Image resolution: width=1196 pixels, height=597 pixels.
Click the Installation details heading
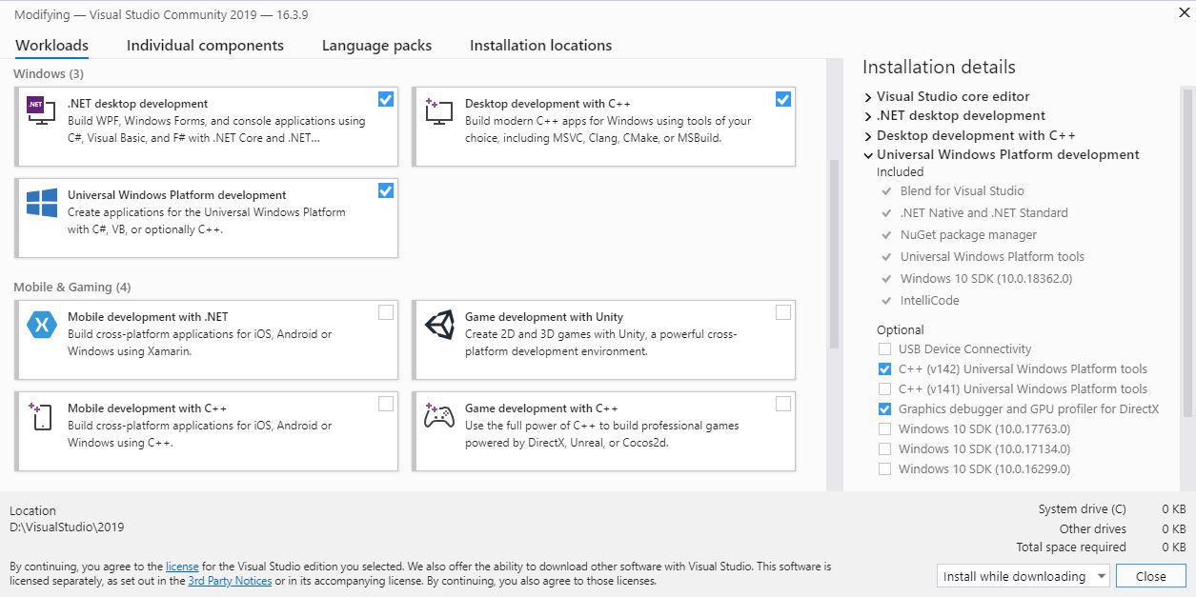click(x=939, y=67)
